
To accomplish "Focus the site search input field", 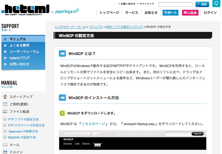I will tap(175, 5).
